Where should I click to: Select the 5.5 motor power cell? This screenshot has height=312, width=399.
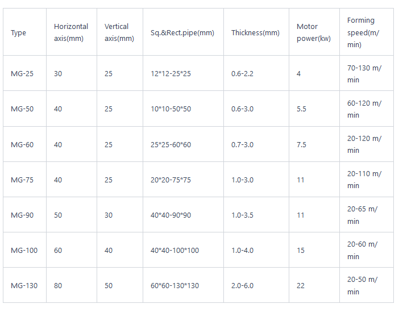point(301,109)
